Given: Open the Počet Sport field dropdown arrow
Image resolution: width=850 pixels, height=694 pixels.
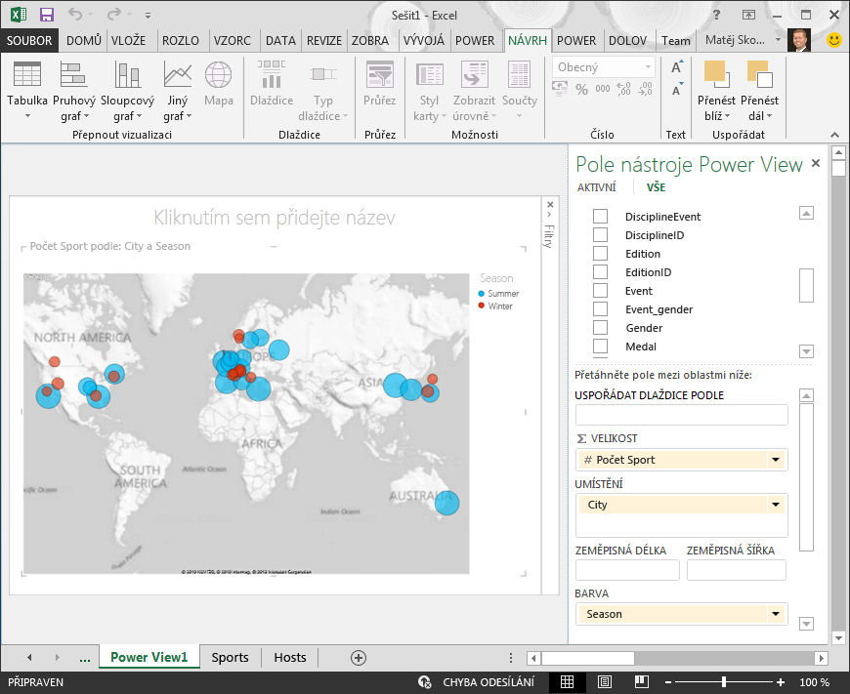Looking at the screenshot, I should (x=776, y=460).
